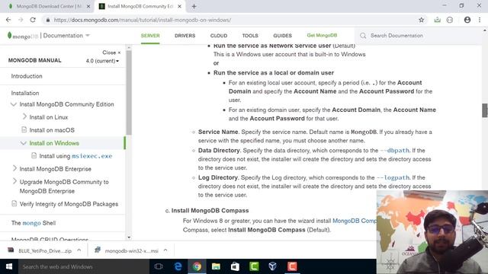Open Task View from the taskbar
This screenshot has width=488, height=274.
[159, 266]
